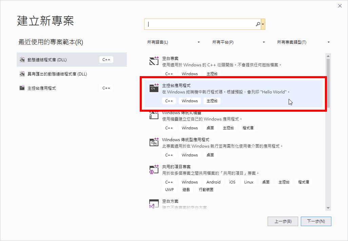
Task: Click the search magnifier icon
Action: click(x=258, y=24)
